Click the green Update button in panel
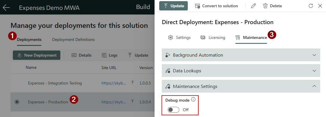326x117 pixels. pos(173,6)
